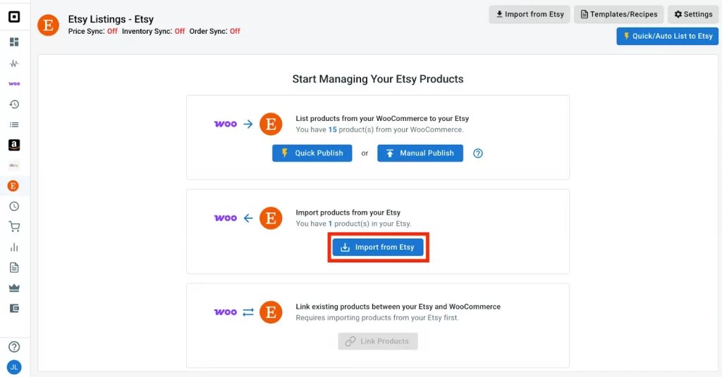Image resolution: width=722 pixels, height=377 pixels.
Task: Open Settings
Action: (x=693, y=14)
